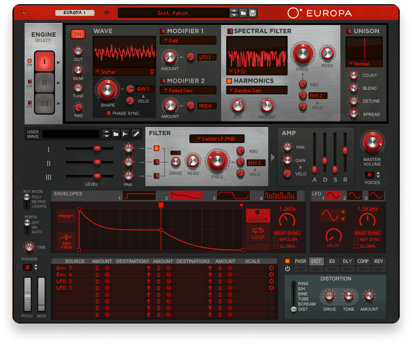Step the Voices count spinner
412x344 pixels.
click(378, 175)
